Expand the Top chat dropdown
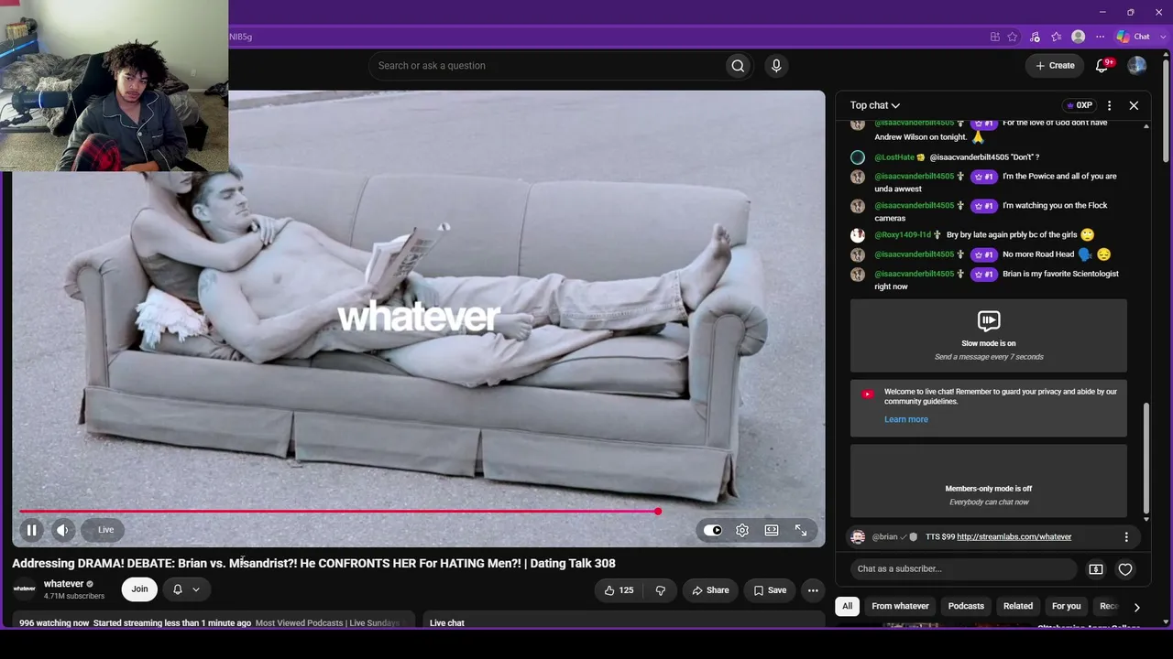 coord(875,105)
